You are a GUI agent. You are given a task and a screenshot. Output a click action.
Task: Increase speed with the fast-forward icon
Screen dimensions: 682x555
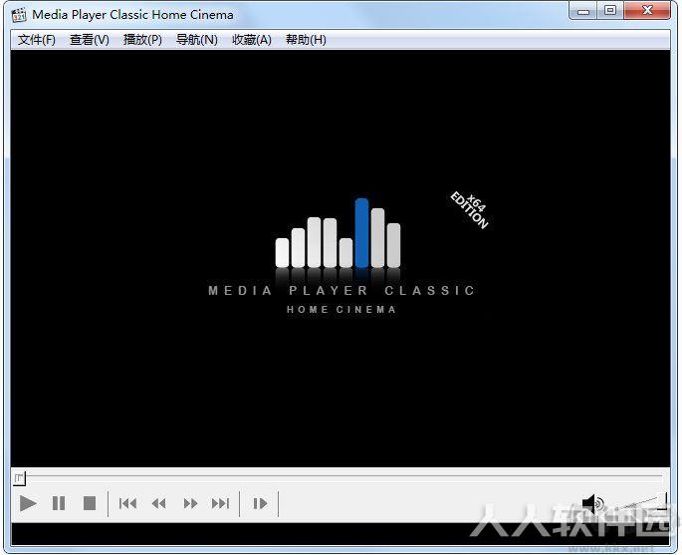click(x=190, y=503)
